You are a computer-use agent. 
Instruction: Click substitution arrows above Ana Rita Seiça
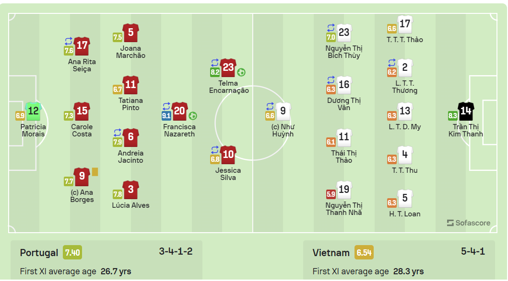69,41
